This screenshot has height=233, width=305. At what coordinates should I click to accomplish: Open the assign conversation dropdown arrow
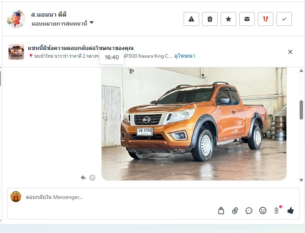92,23
